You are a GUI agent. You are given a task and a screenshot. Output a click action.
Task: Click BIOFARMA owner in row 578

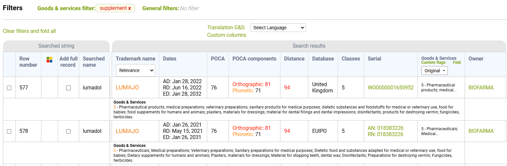(481, 131)
